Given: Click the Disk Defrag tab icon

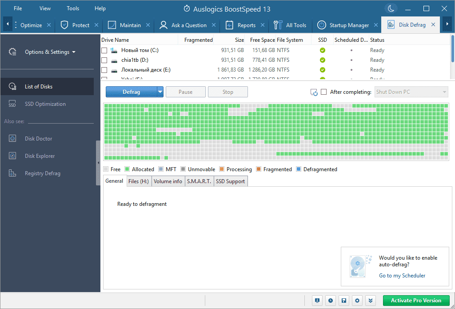Looking at the screenshot, I should tap(391, 25).
